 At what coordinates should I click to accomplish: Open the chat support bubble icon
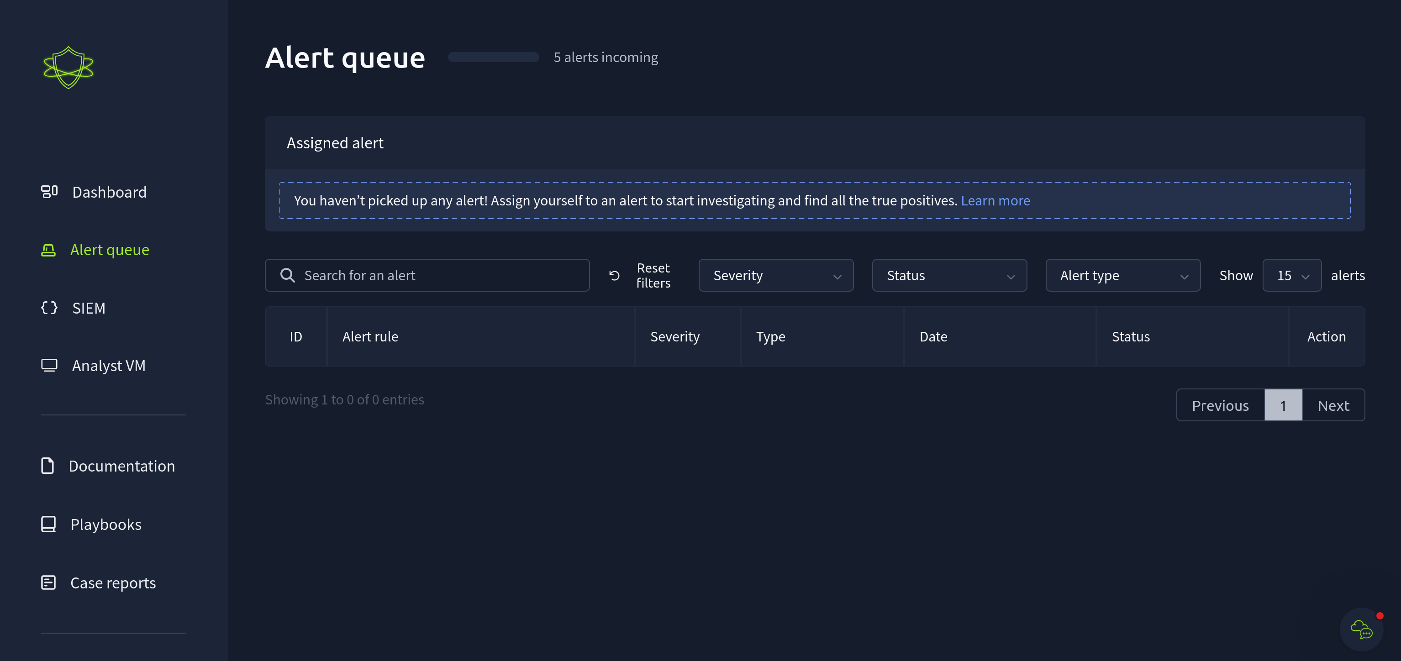click(1361, 629)
